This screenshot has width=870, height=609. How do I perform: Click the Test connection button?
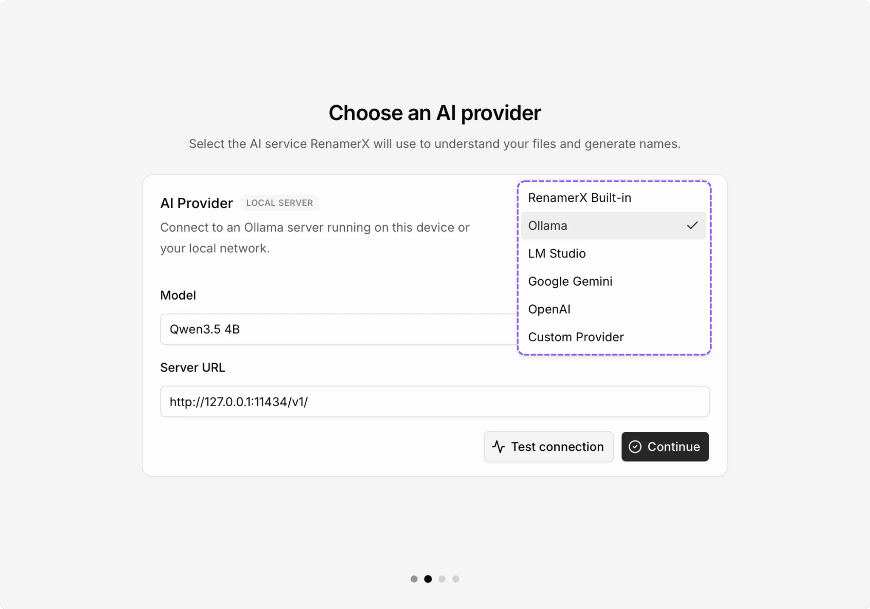[549, 447]
